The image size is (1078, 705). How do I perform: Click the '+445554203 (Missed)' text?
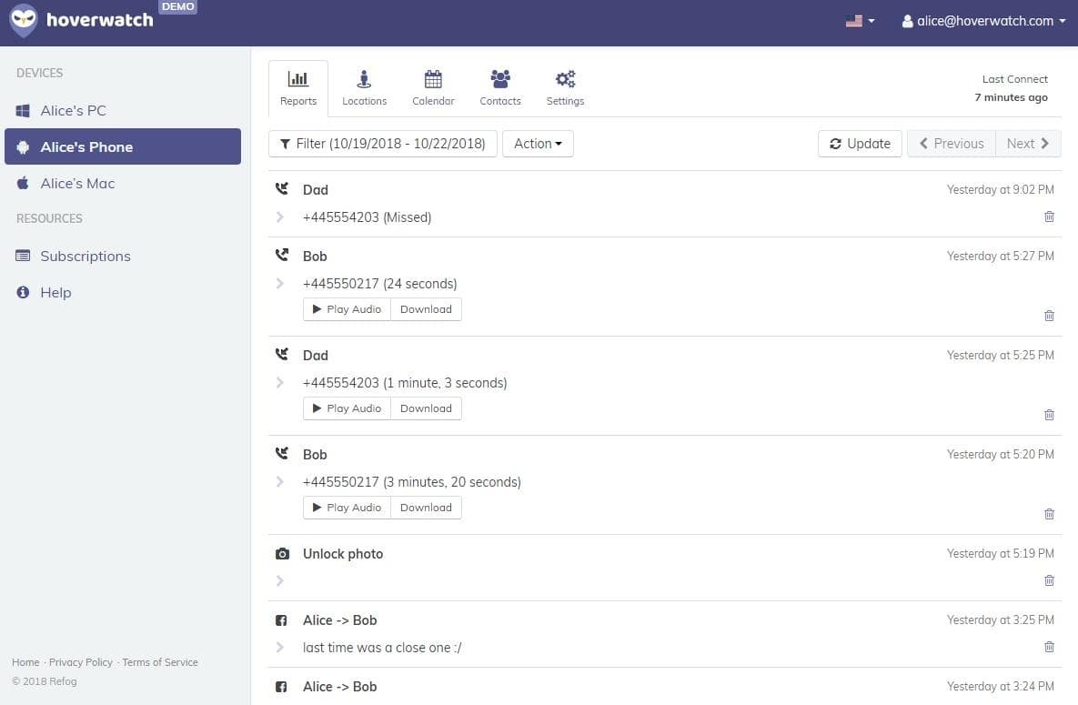point(368,217)
